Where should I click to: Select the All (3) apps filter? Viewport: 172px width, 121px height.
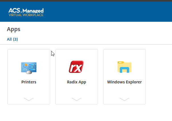pyautogui.click(x=12, y=39)
